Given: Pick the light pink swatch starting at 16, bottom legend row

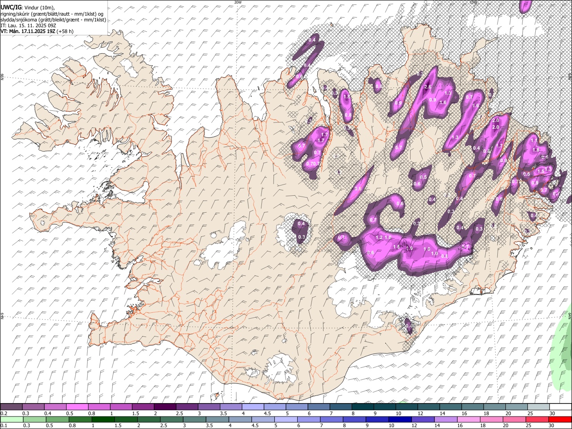Looking at the screenshot, I should 468,419.
